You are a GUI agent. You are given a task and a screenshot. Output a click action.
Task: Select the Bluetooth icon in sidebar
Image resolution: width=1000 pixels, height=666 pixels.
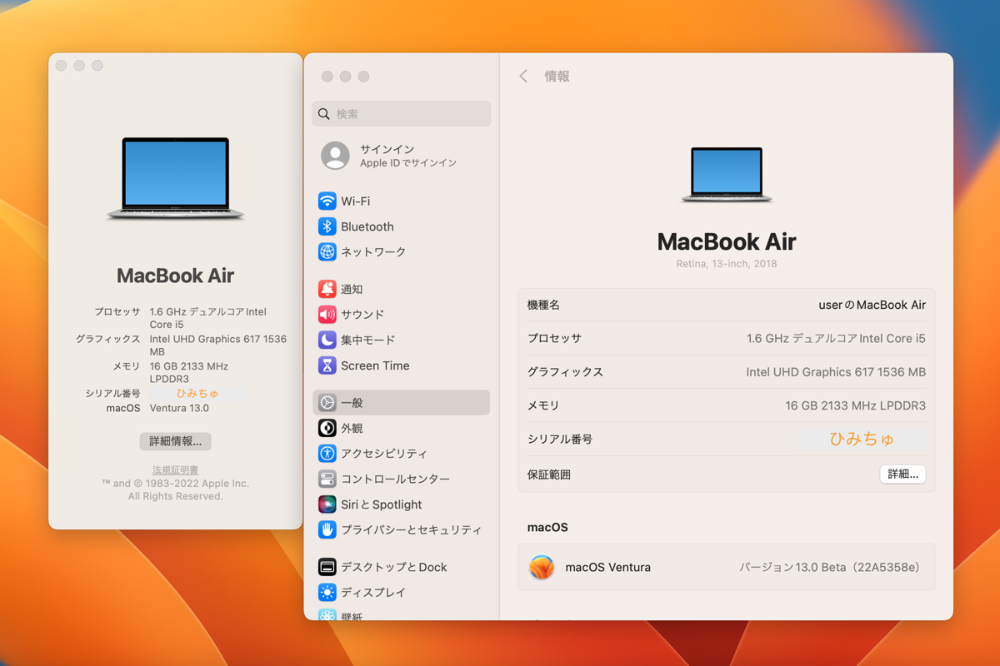(327, 226)
